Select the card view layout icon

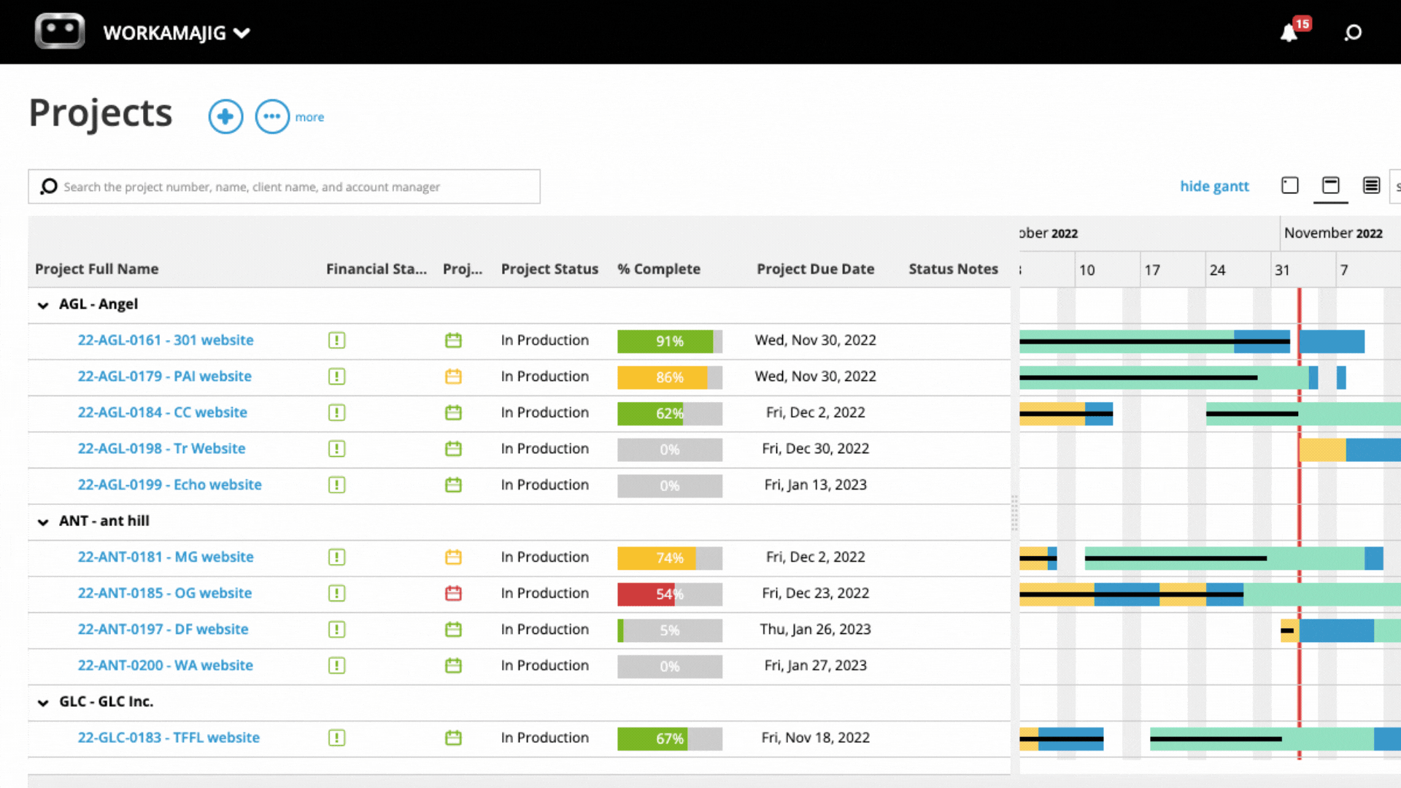1289,185
